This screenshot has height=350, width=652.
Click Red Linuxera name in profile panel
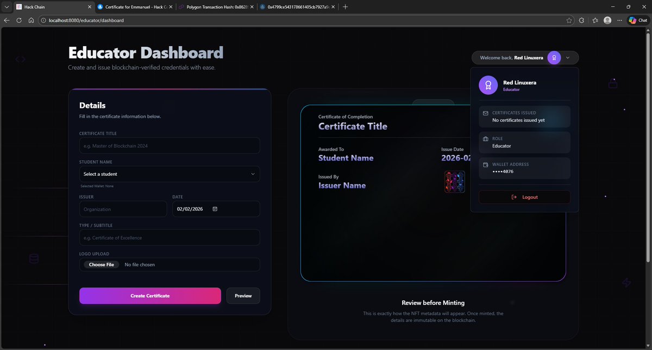[520, 82]
